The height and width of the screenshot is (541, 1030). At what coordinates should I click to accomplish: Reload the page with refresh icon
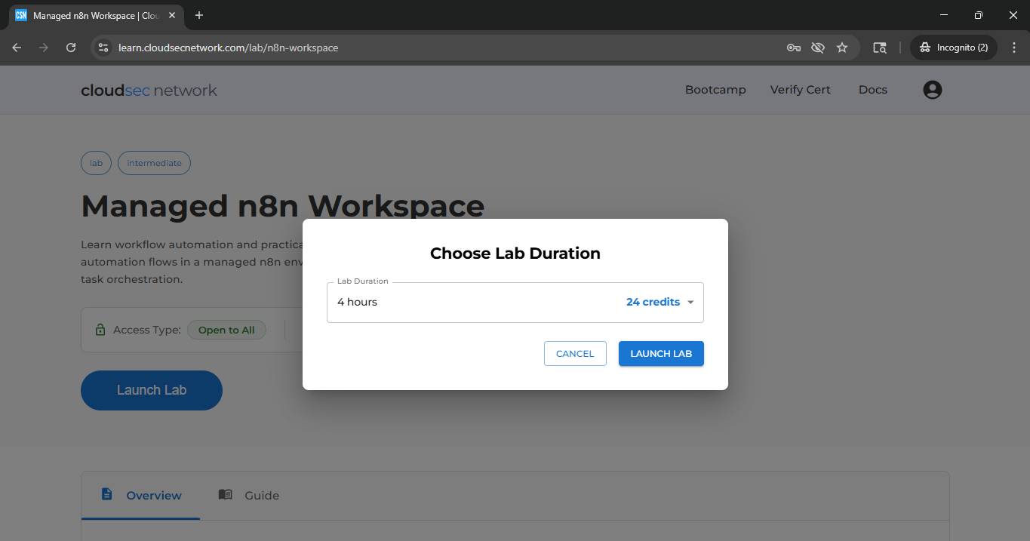point(71,48)
